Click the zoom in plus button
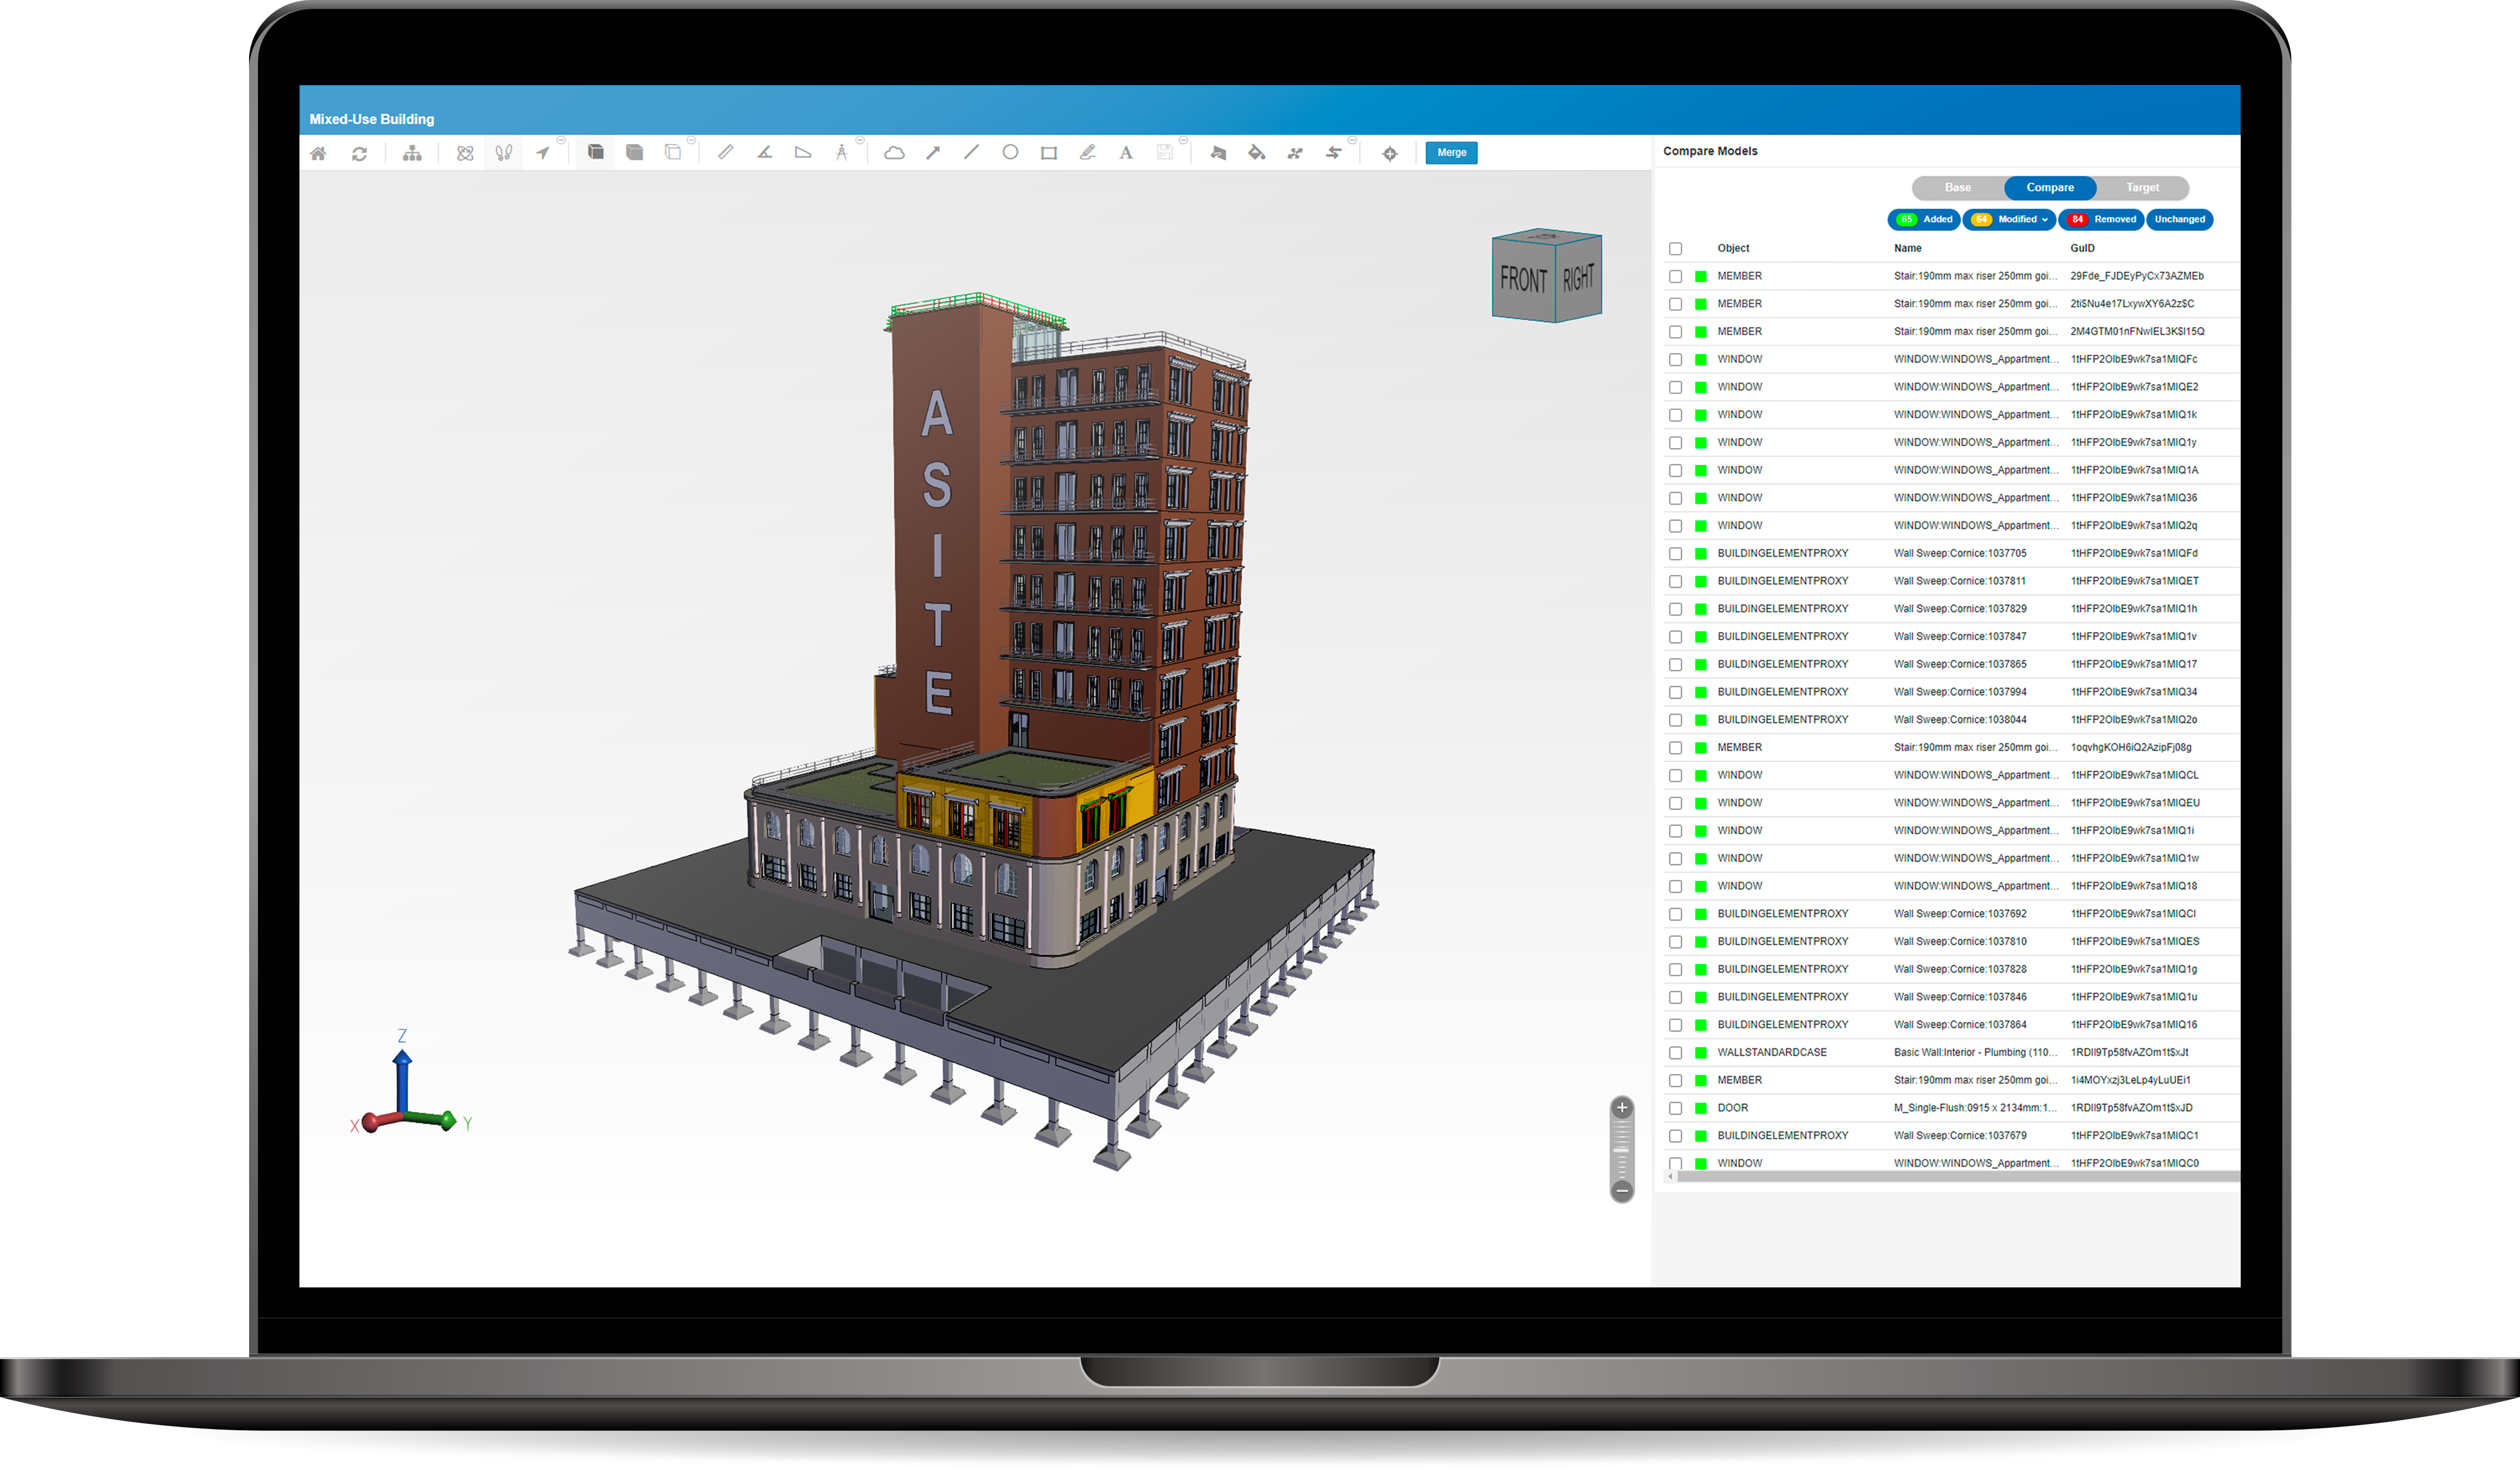The height and width of the screenshot is (1468, 2520). [x=1622, y=1108]
